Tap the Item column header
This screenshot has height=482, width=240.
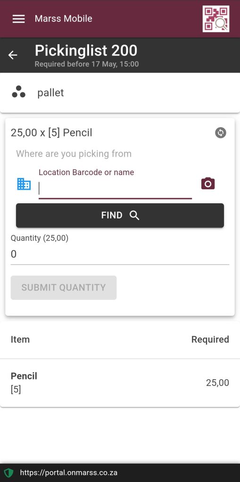[x=20, y=339]
